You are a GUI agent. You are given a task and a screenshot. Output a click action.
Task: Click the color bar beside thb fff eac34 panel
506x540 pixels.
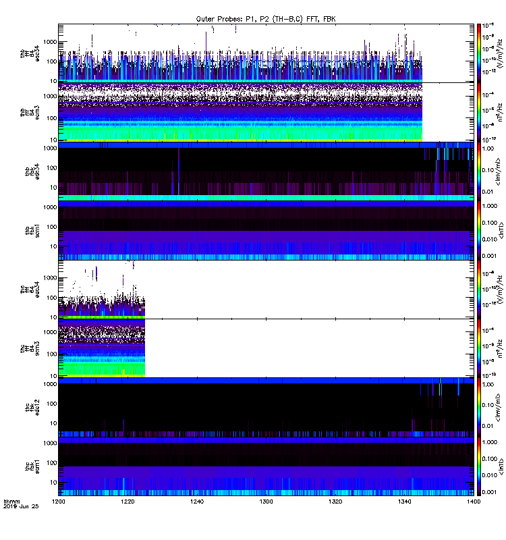(479, 53)
